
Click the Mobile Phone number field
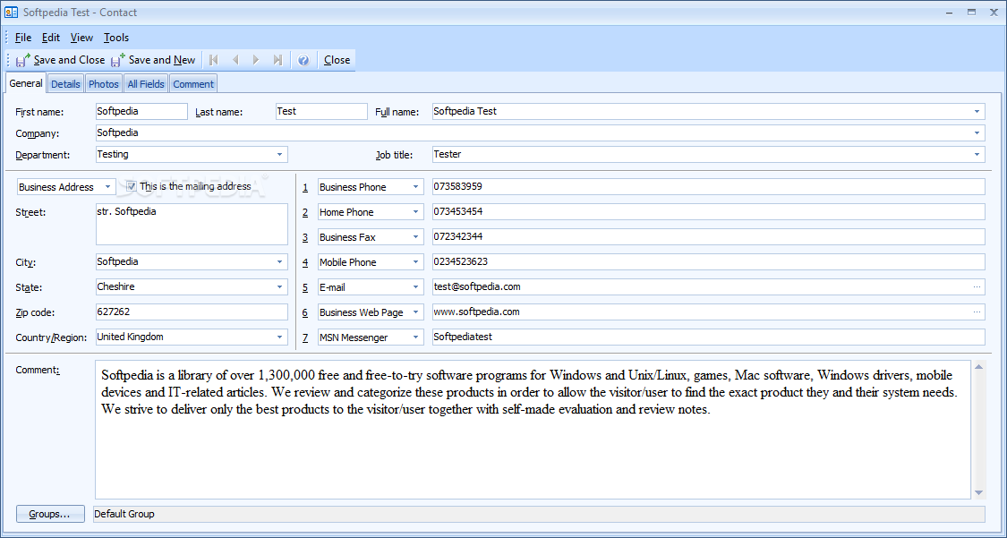708,262
